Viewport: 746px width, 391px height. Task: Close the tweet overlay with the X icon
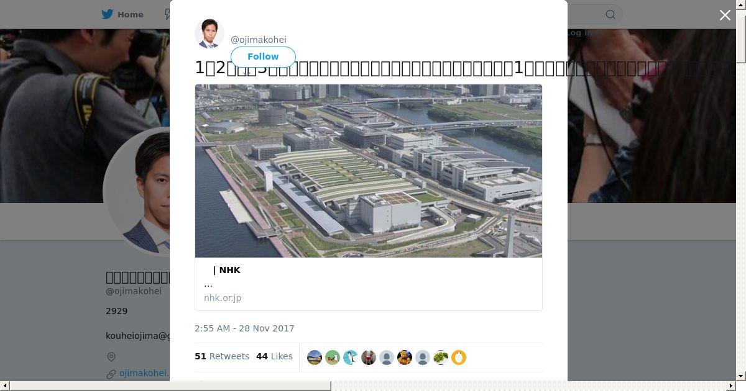point(725,16)
